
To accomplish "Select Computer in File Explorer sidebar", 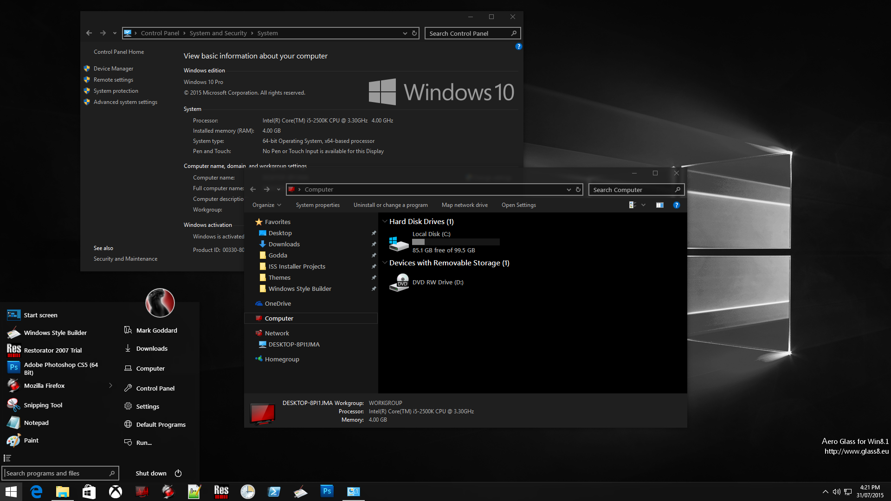I will [x=278, y=318].
